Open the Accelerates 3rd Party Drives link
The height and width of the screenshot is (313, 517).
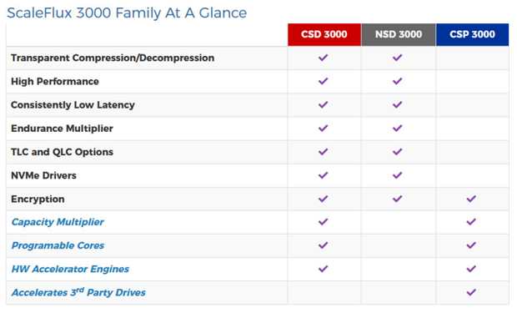[x=78, y=292]
